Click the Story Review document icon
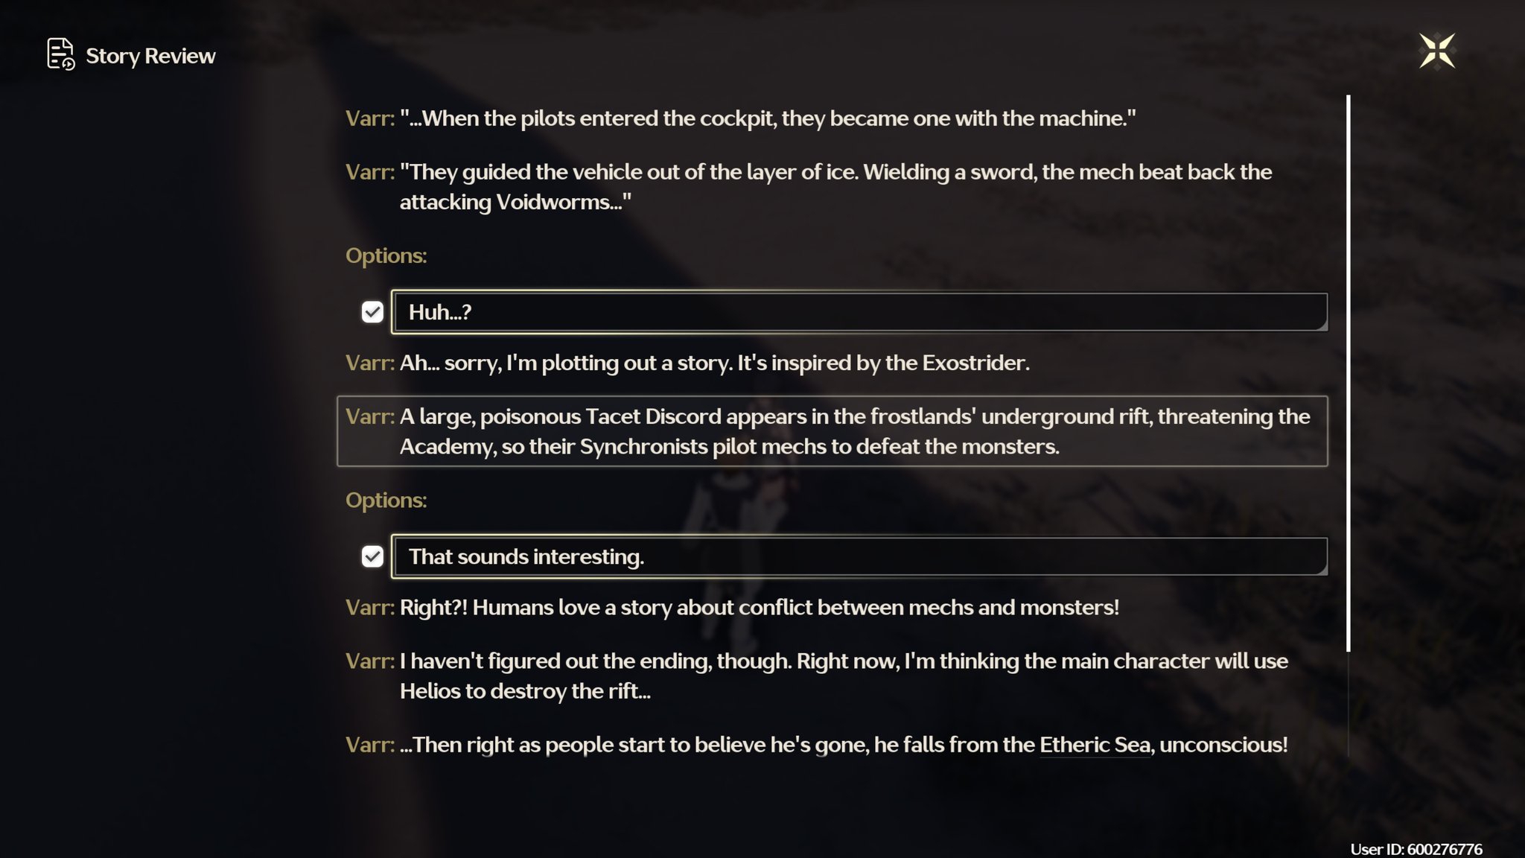Screen dimensions: 1525x858 [x=60, y=54]
